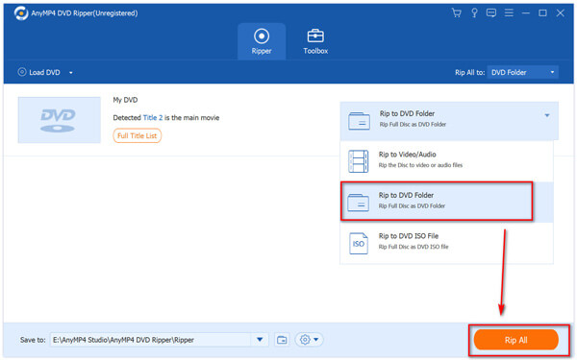This screenshot has width=577, height=360.
Task: Click the Save to path field
Action: tap(151, 340)
